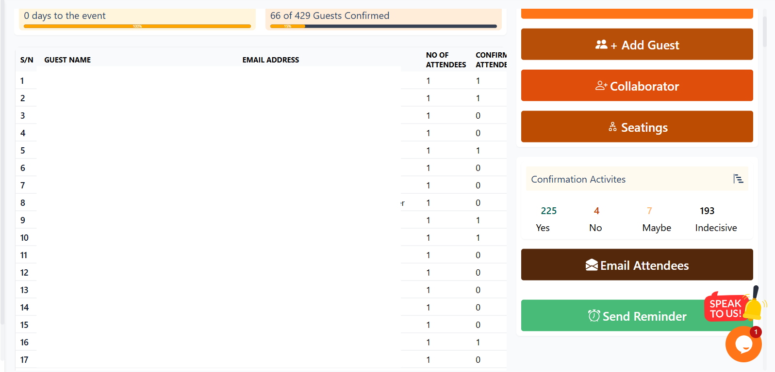The width and height of the screenshot is (775, 372).
Task: Open the Collaborator option
Action: pyautogui.click(x=637, y=85)
